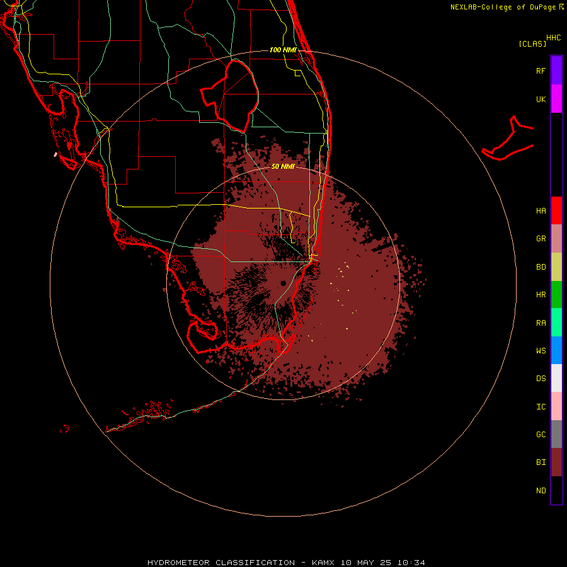Click the 'BI' legend label
Screen dimensions: 567x567
(x=541, y=462)
